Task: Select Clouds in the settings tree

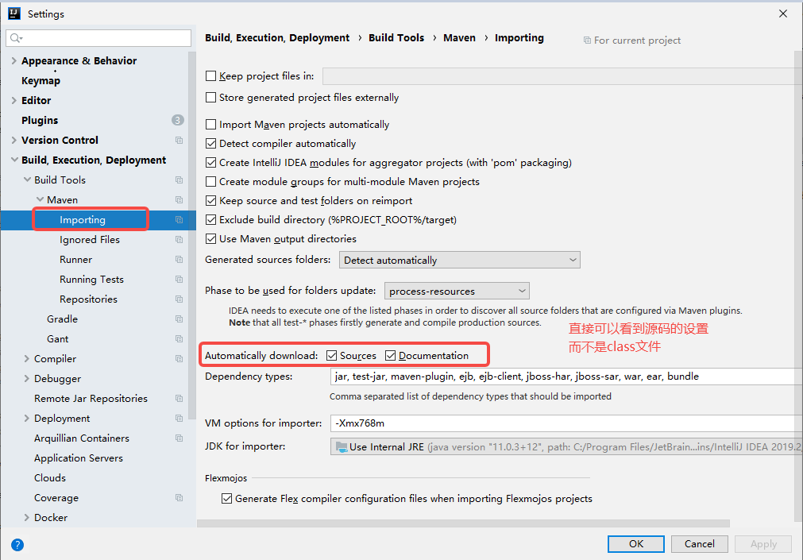Action: [x=50, y=478]
